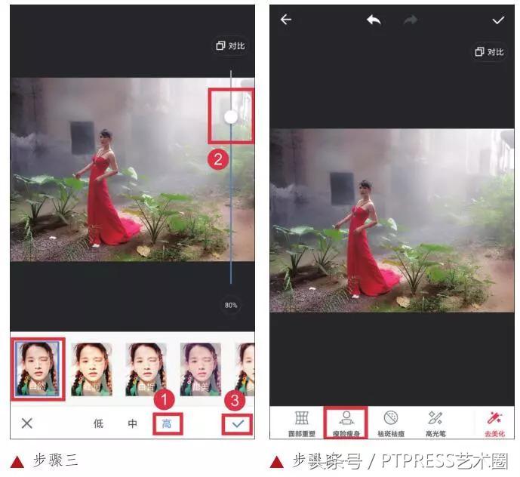Viewport: 520px width, 477px height.
Task: Go back with the left arrow icon
Action: coord(286,20)
